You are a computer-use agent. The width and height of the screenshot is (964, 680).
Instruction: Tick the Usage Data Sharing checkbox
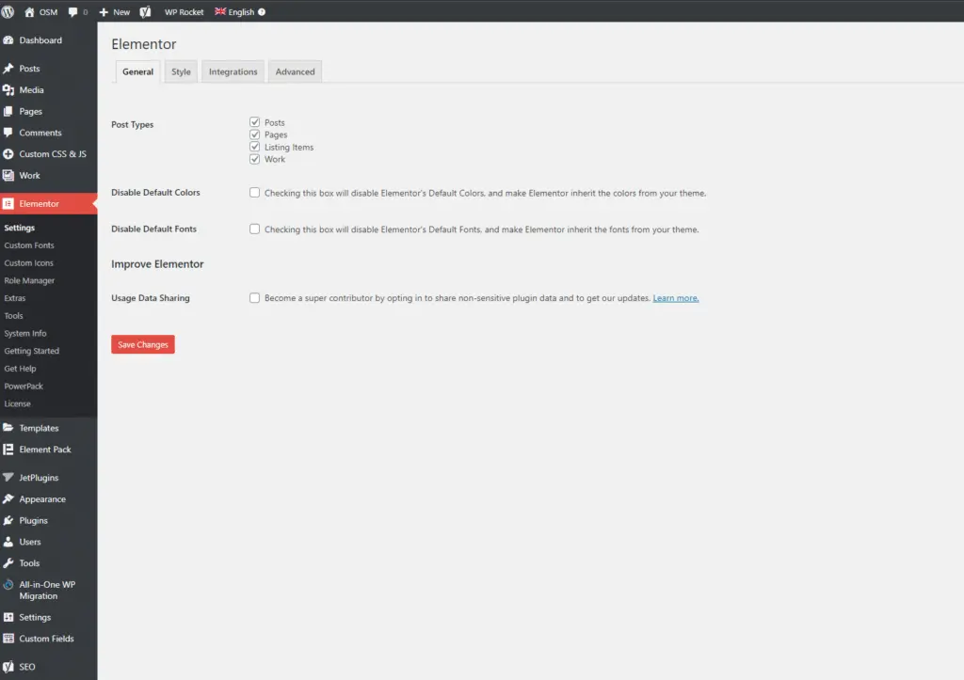[x=254, y=298]
